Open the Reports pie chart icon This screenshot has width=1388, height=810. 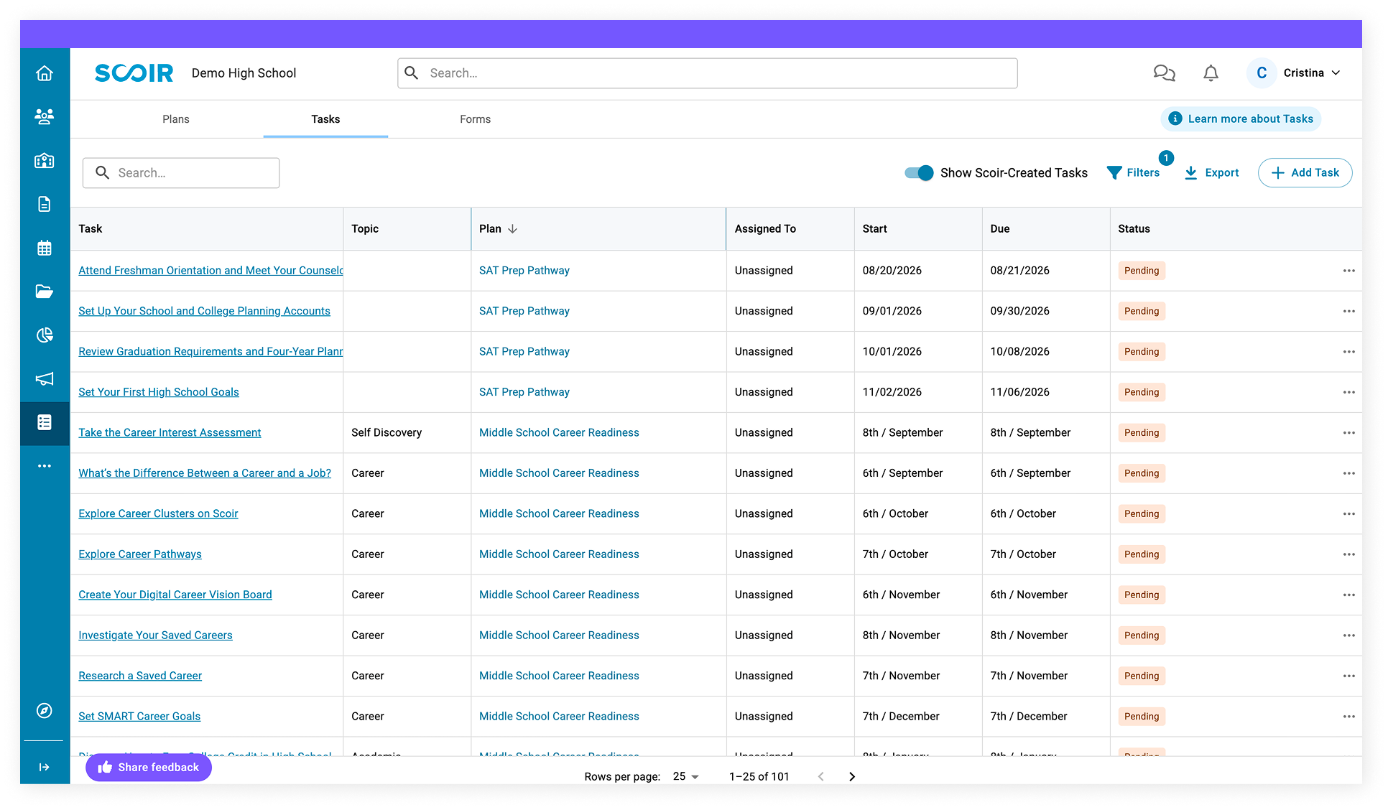[45, 335]
